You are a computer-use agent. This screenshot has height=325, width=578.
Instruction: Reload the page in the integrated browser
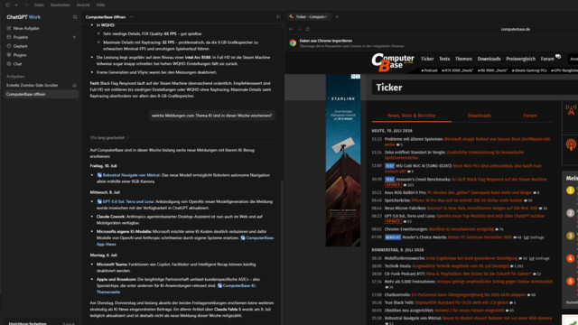pos(307,29)
